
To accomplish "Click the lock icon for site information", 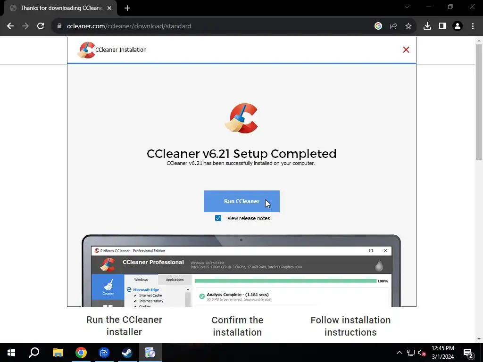I will click(59, 26).
